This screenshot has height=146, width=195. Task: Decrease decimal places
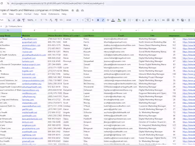[x=51, y=20]
